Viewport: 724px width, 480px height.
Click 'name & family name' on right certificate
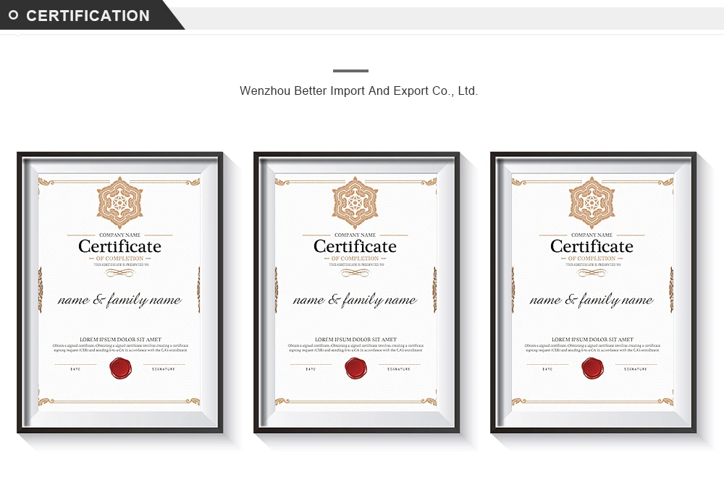click(592, 300)
